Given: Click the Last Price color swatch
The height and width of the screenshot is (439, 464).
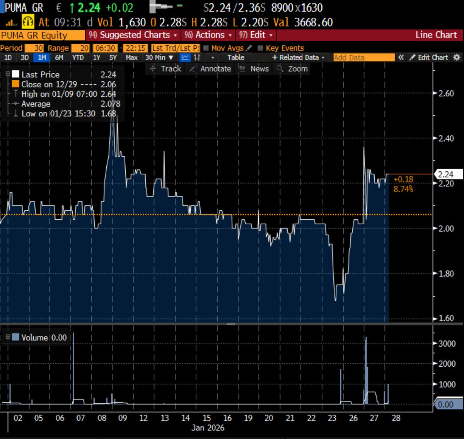Looking at the screenshot, I should [x=15, y=74].
